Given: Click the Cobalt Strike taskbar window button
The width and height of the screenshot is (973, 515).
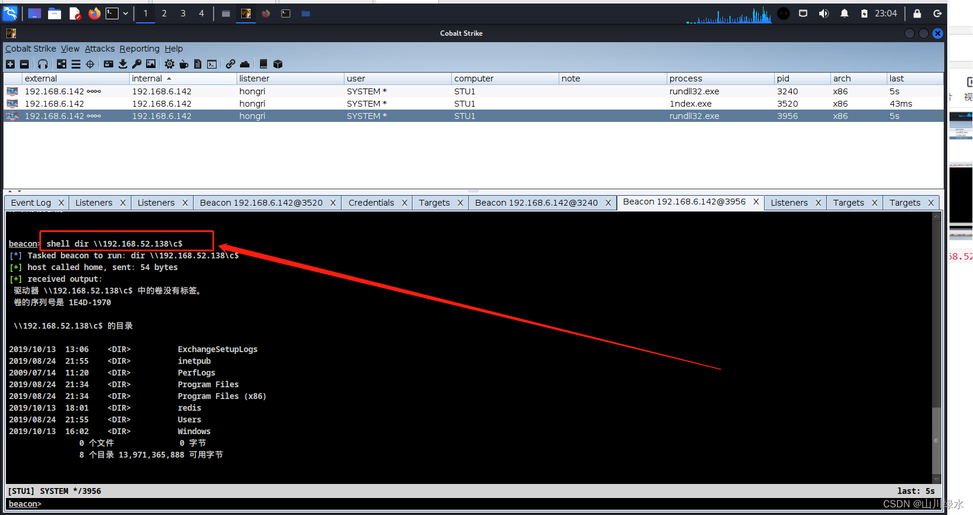Looking at the screenshot, I should point(246,13).
